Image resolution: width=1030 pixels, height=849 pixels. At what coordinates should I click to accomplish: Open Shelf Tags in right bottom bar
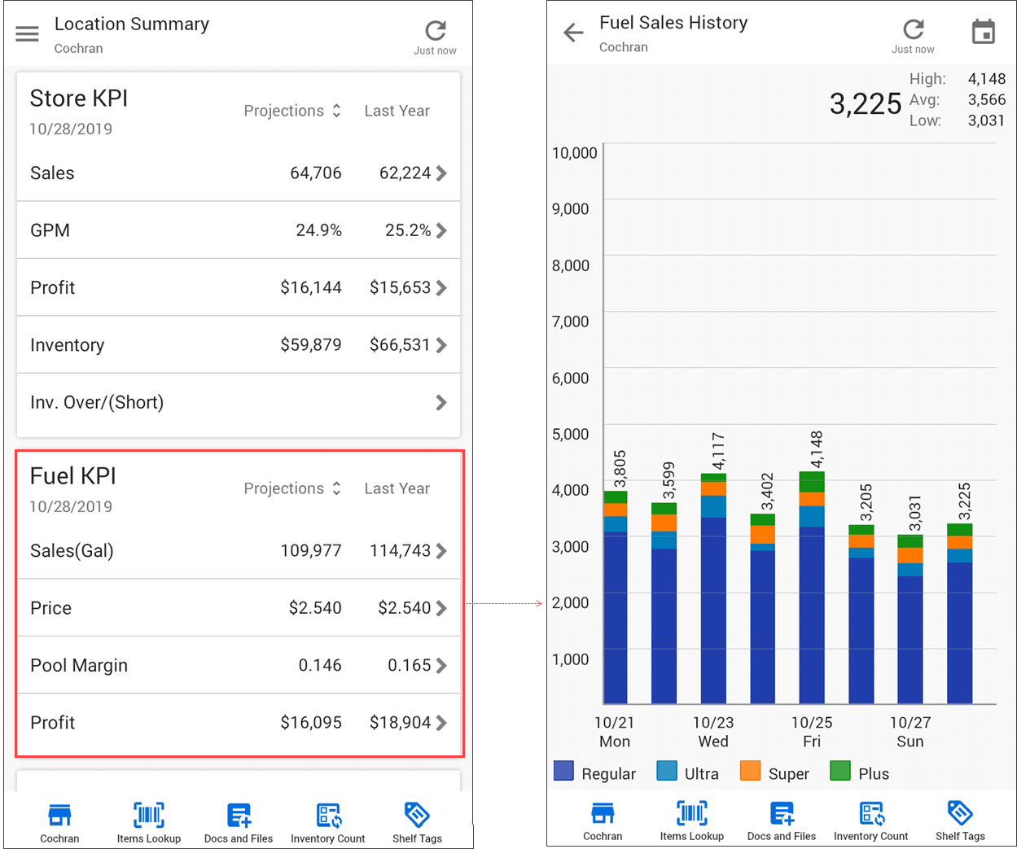960,821
